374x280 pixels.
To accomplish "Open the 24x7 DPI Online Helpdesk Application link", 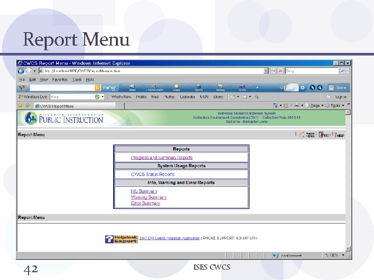I will coord(169,238).
